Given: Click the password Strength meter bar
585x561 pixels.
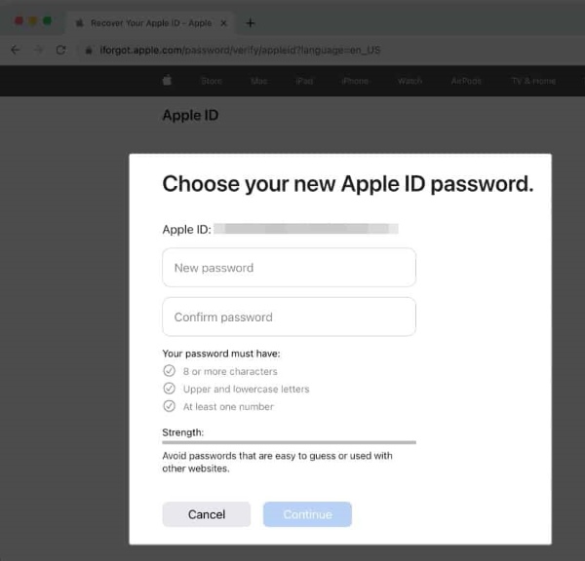Looking at the screenshot, I should point(289,442).
